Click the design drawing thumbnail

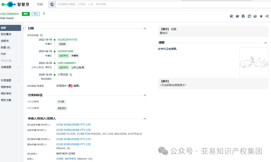254,61
